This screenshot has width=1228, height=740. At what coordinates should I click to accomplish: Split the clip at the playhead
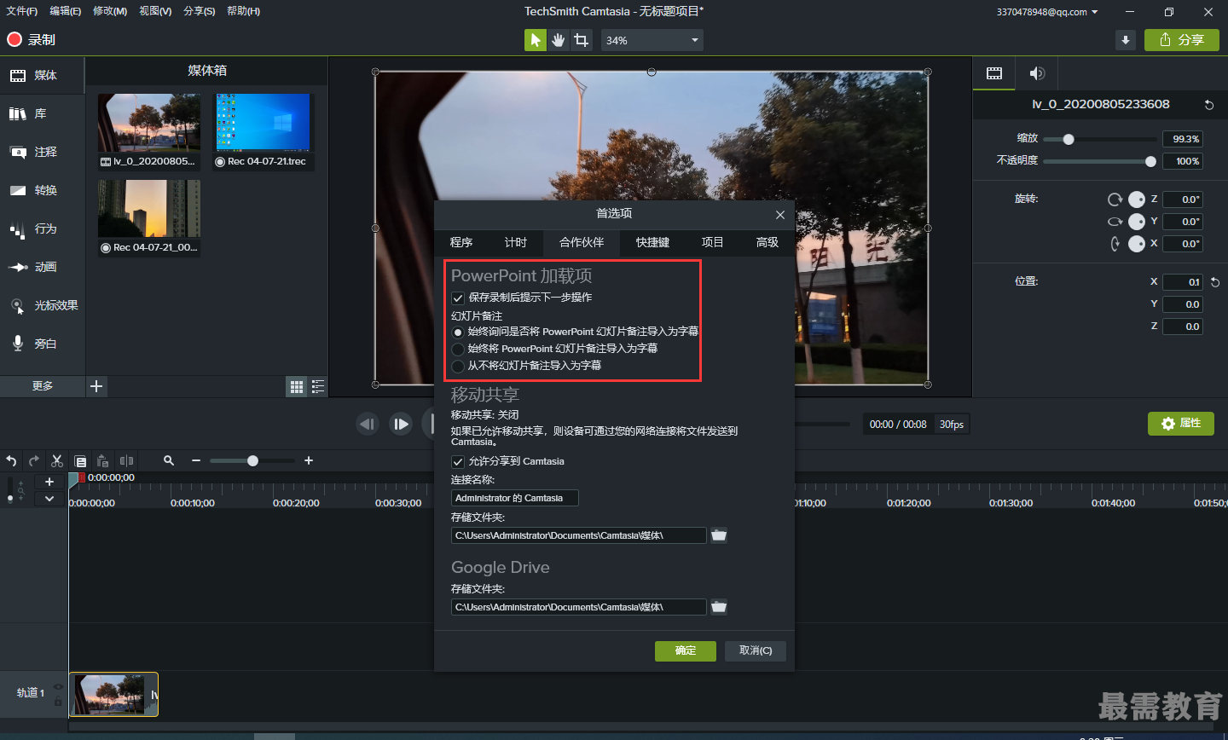pos(126,460)
